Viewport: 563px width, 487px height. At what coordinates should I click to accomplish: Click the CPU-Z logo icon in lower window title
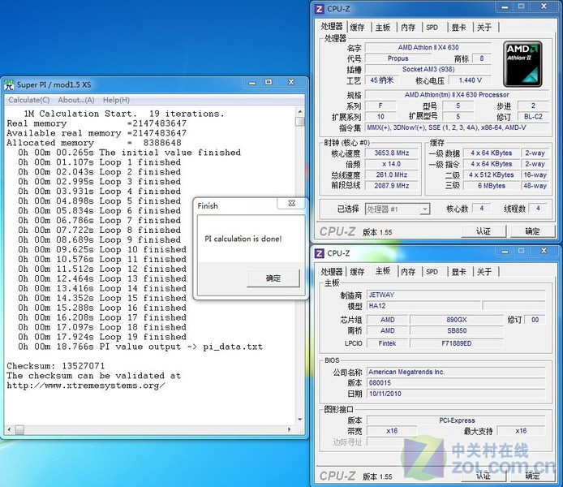click(x=319, y=253)
